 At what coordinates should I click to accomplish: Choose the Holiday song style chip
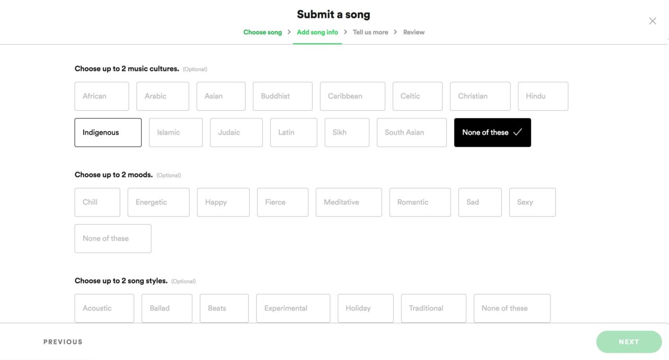[365, 308]
